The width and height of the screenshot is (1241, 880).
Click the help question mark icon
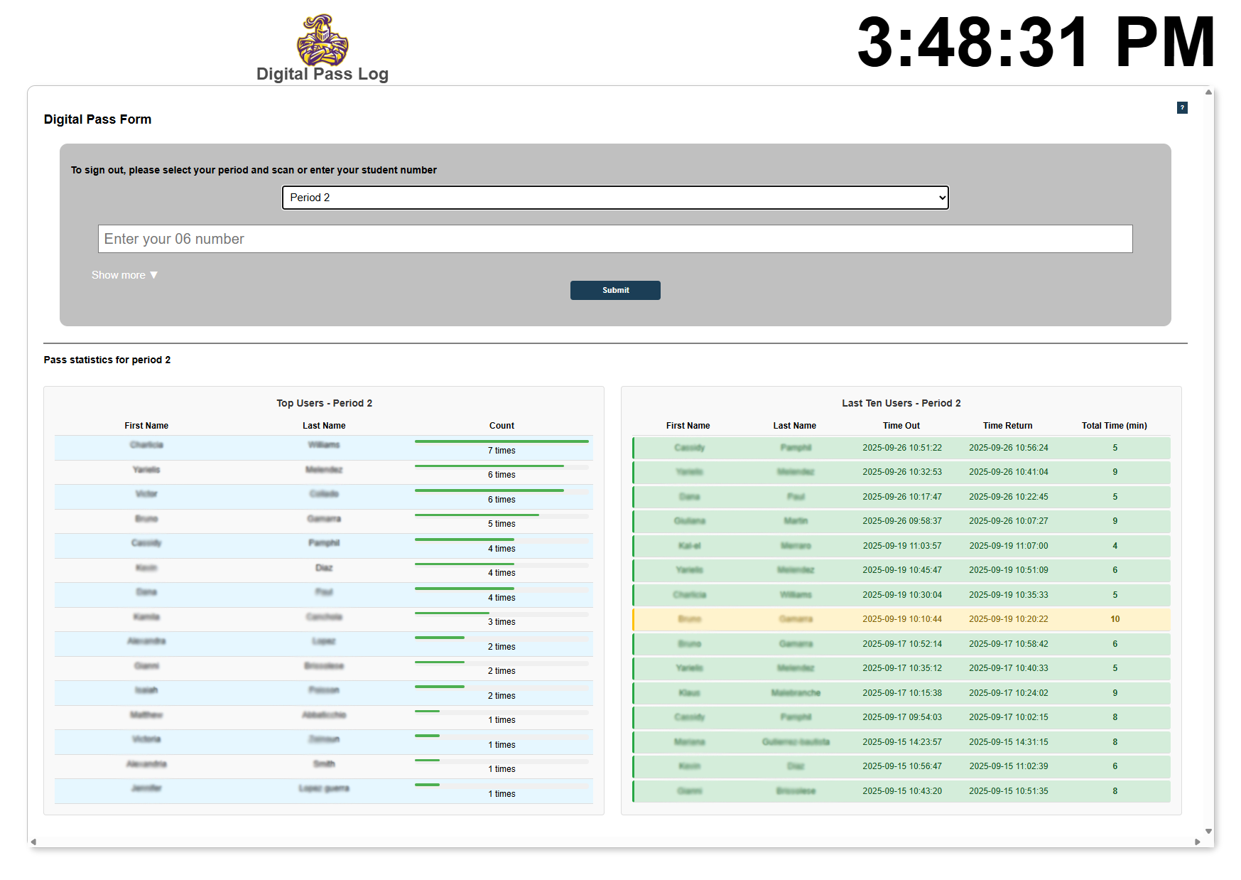pyautogui.click(x=1182, y=107)
